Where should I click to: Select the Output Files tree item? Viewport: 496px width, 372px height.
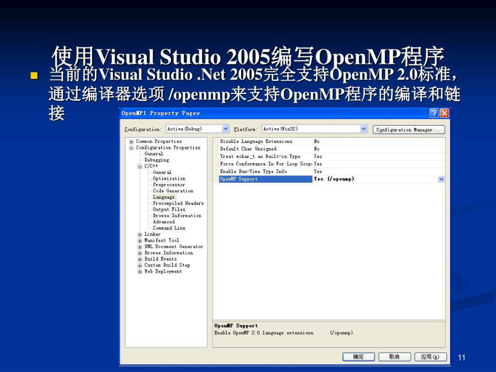pos(169,209)
